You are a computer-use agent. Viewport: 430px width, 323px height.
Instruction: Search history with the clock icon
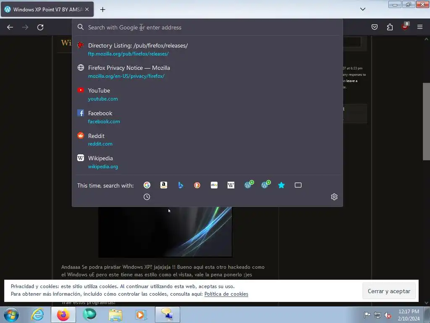point(147,197)
